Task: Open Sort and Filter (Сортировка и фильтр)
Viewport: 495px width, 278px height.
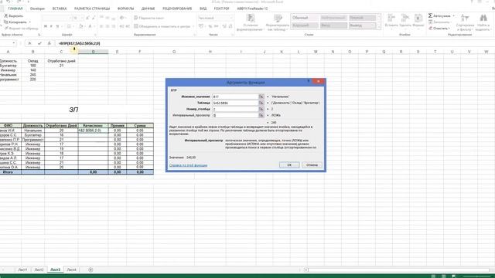Action: click(465, 22)
